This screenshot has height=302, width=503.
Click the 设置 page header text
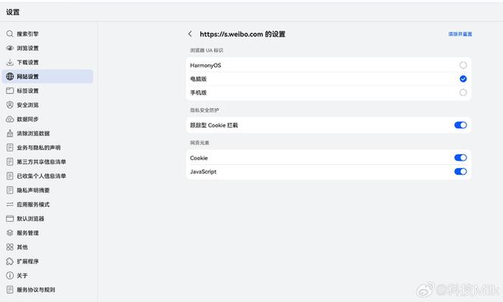13,12
